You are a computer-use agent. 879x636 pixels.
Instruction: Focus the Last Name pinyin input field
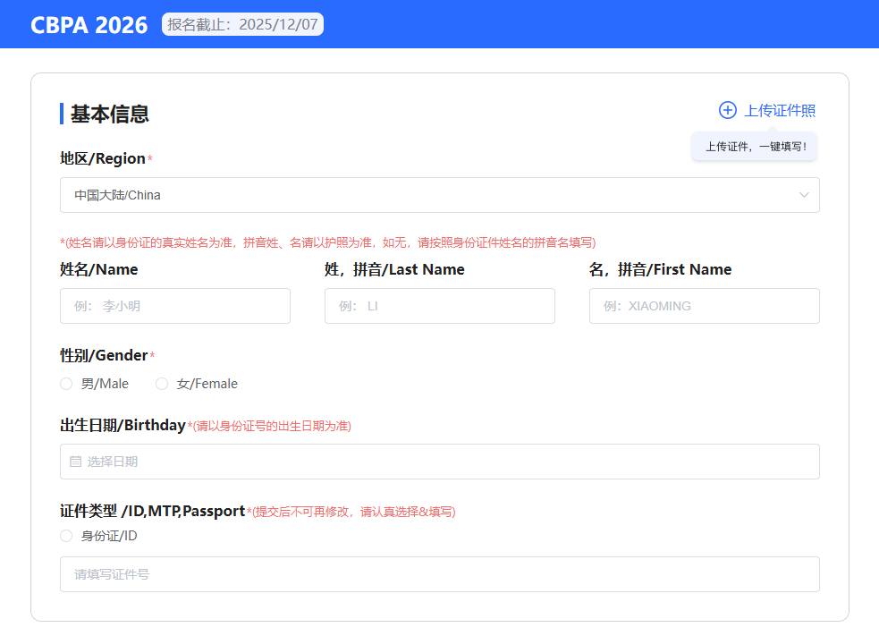tap(439, 306)
